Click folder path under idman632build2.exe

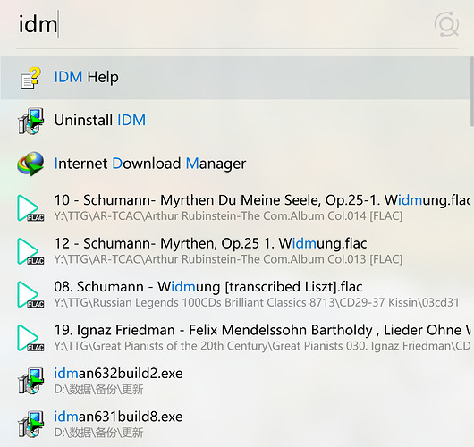click(x=98, y=389)
